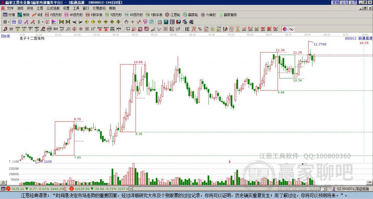
Task: Toggle the infinity symbol icon
Action: (291, 29)
